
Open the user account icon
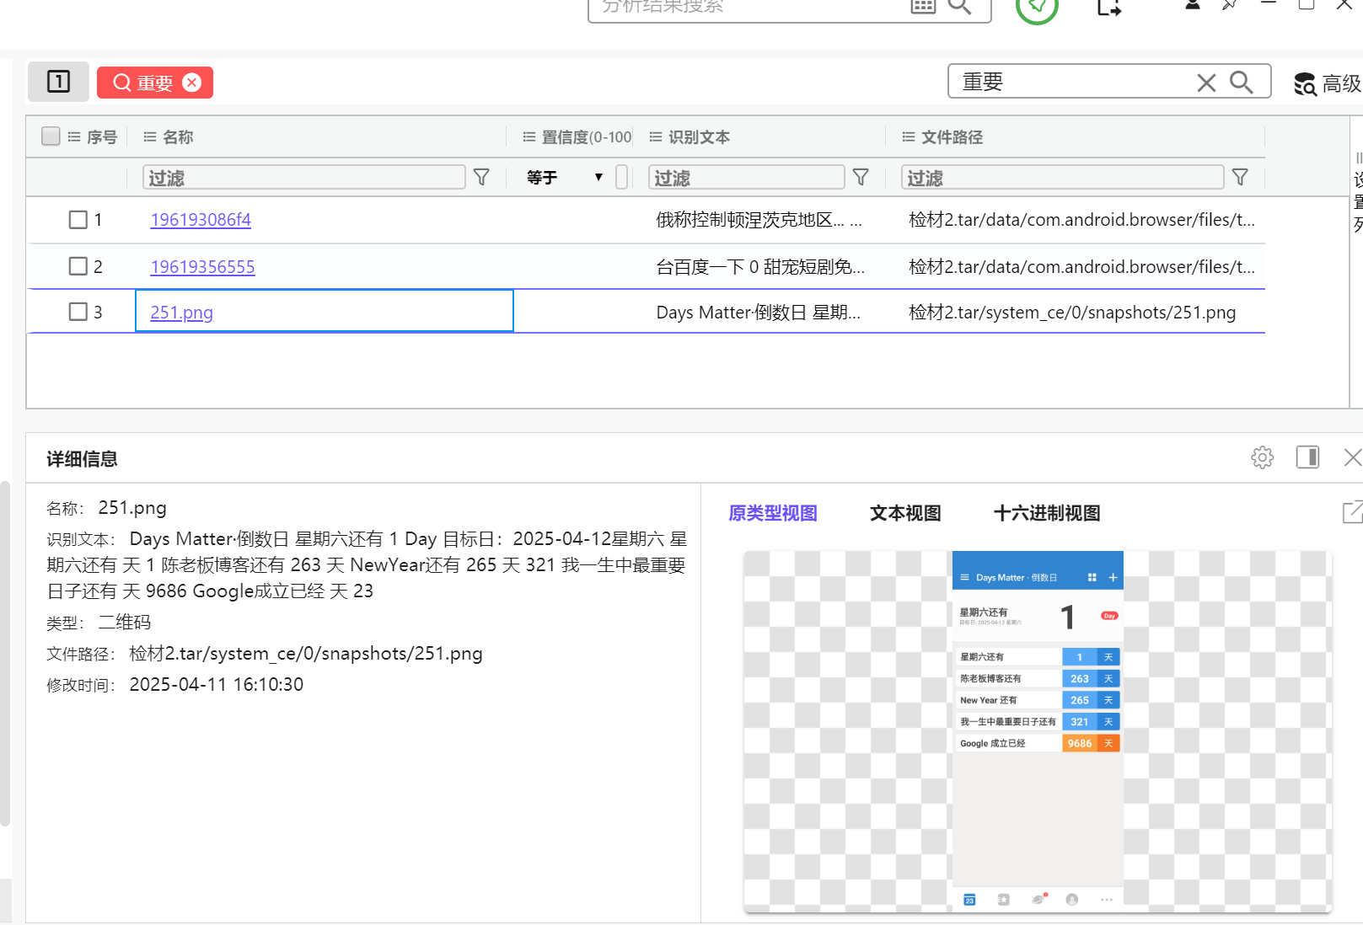point(1191,4)
